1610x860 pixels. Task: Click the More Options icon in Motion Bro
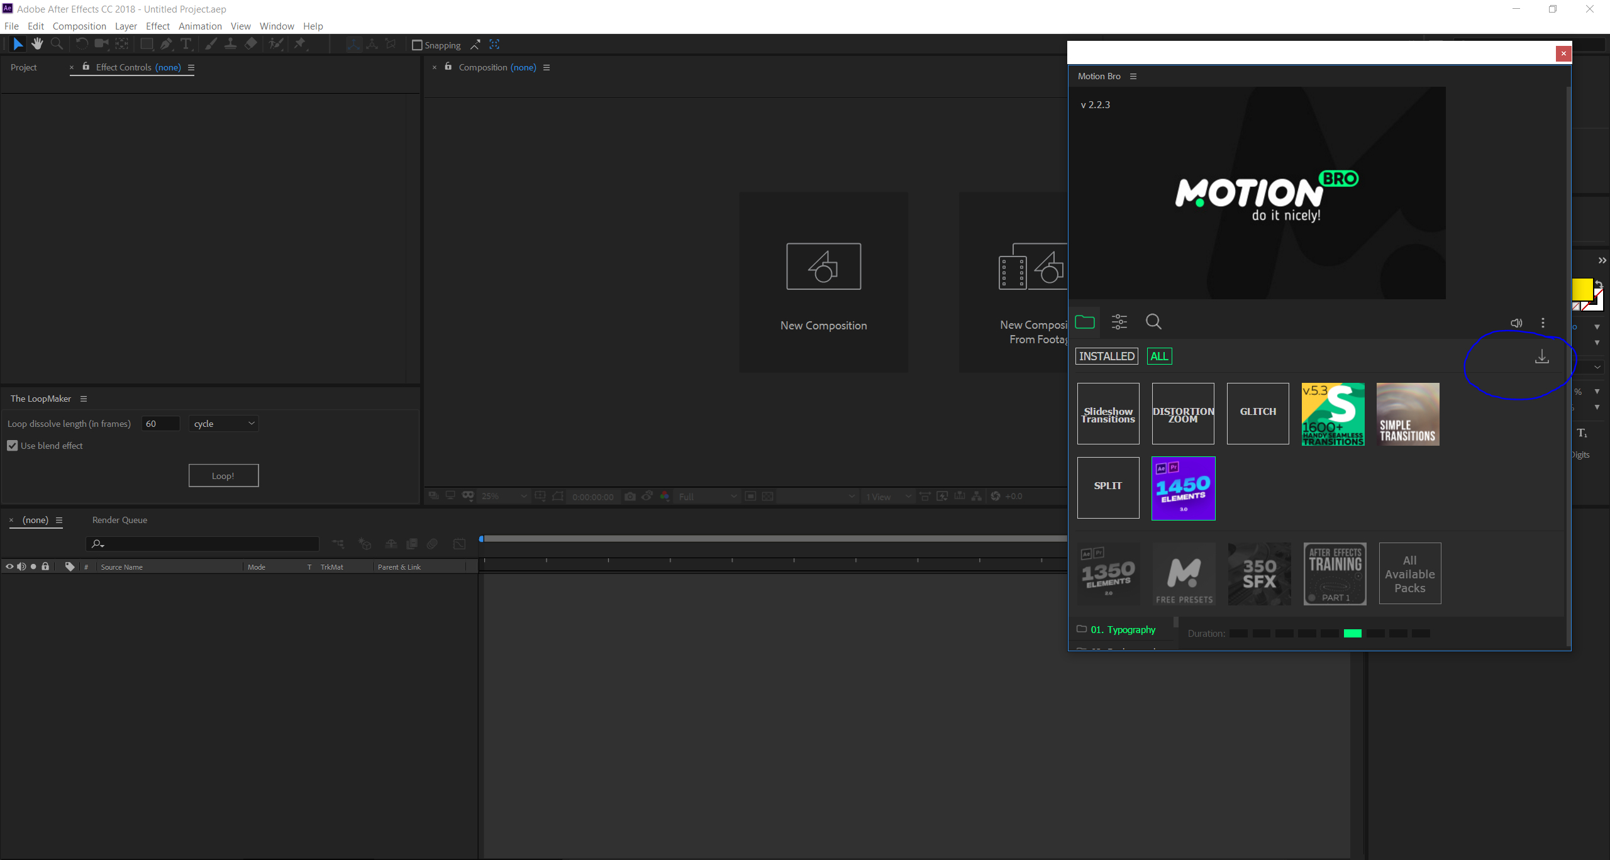coord(1543,322)
